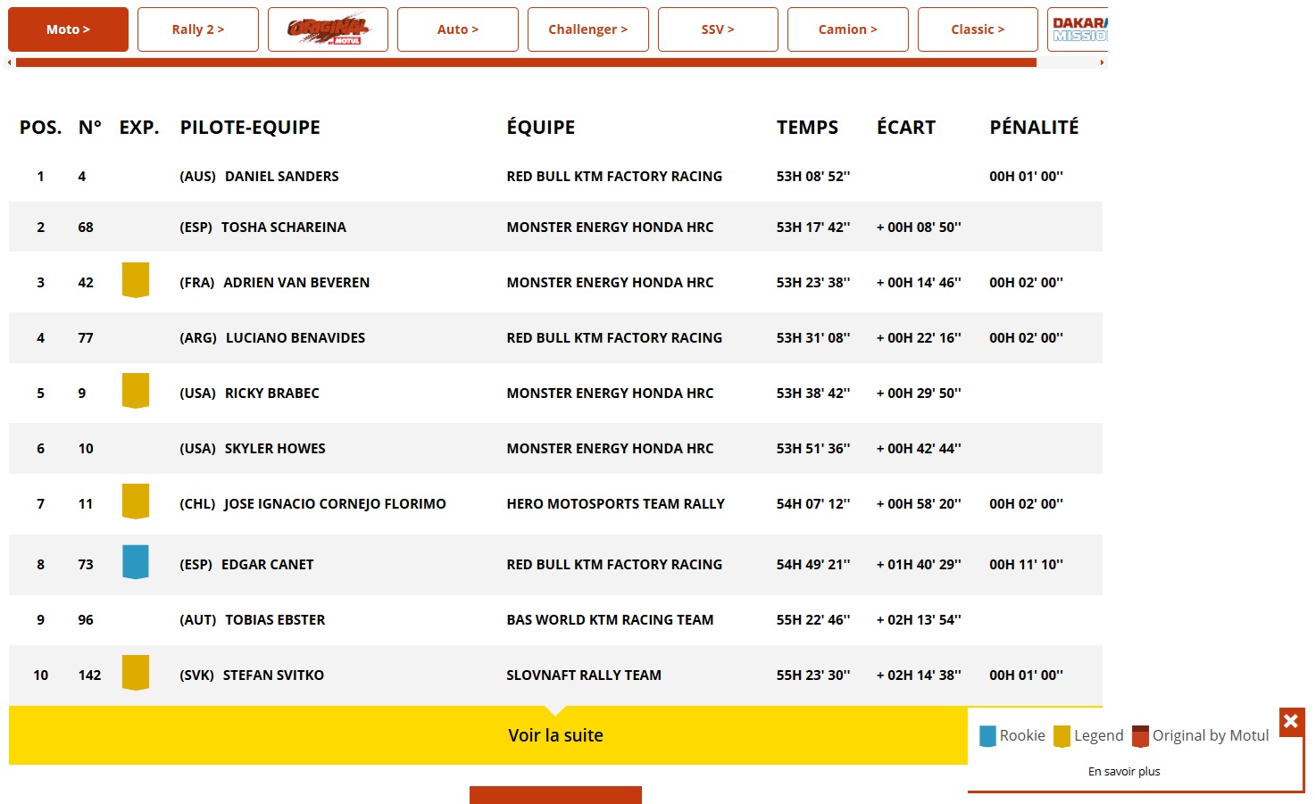This screenshot has width=1315, height=804.
Task: Click the right scroll arrow under tabs
Action: tap(1102, 62)
